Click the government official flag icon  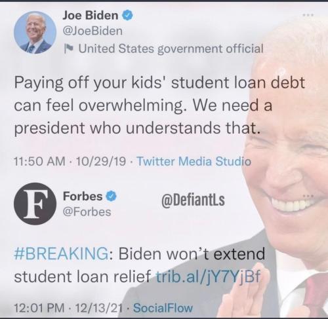coord(69,48)
